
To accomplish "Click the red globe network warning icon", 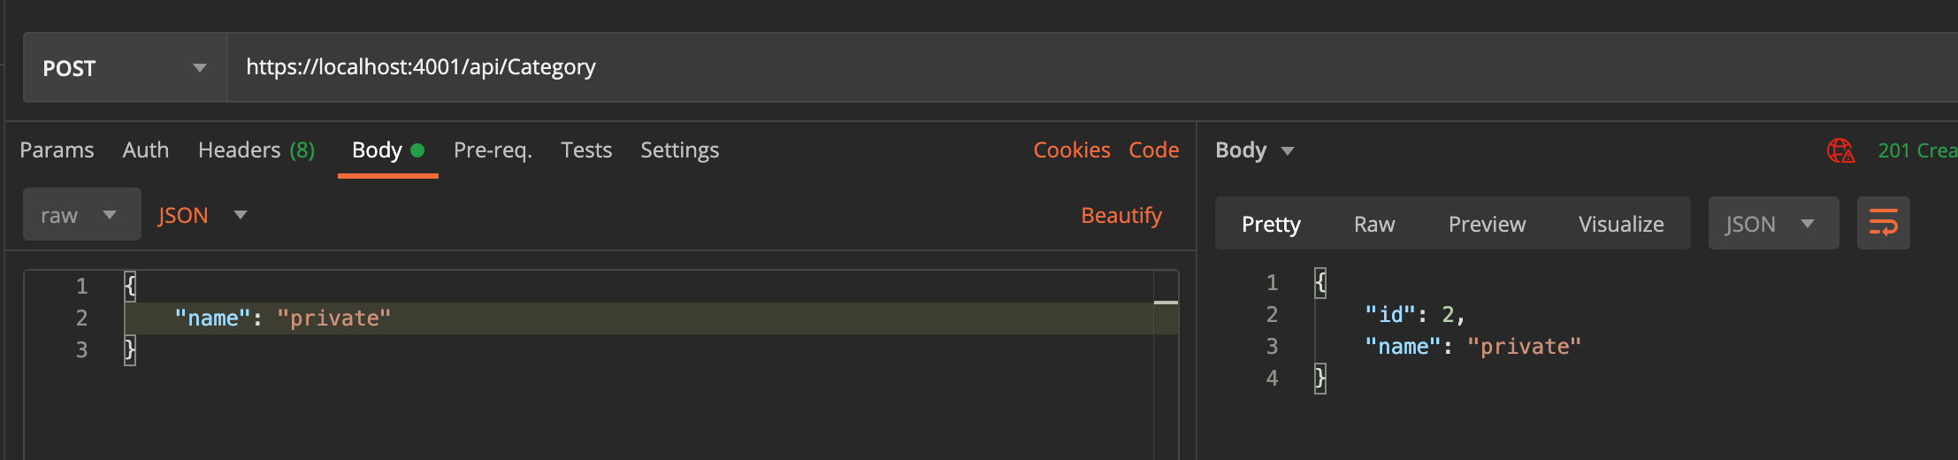I will [x=1840, y=150].
